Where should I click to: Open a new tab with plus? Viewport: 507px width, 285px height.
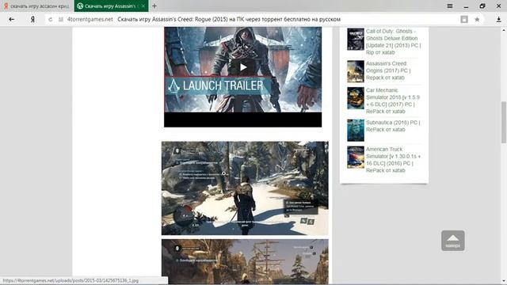tap(154, 6)
